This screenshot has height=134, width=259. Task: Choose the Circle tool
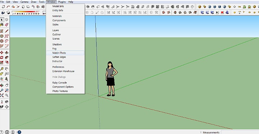tap(2, 36)
